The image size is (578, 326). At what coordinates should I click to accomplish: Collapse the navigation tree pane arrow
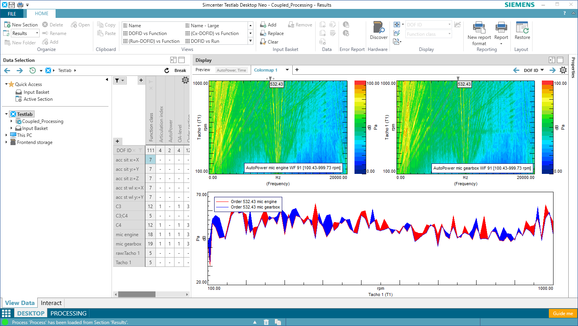pyautogui.click(x=107, y=79)
